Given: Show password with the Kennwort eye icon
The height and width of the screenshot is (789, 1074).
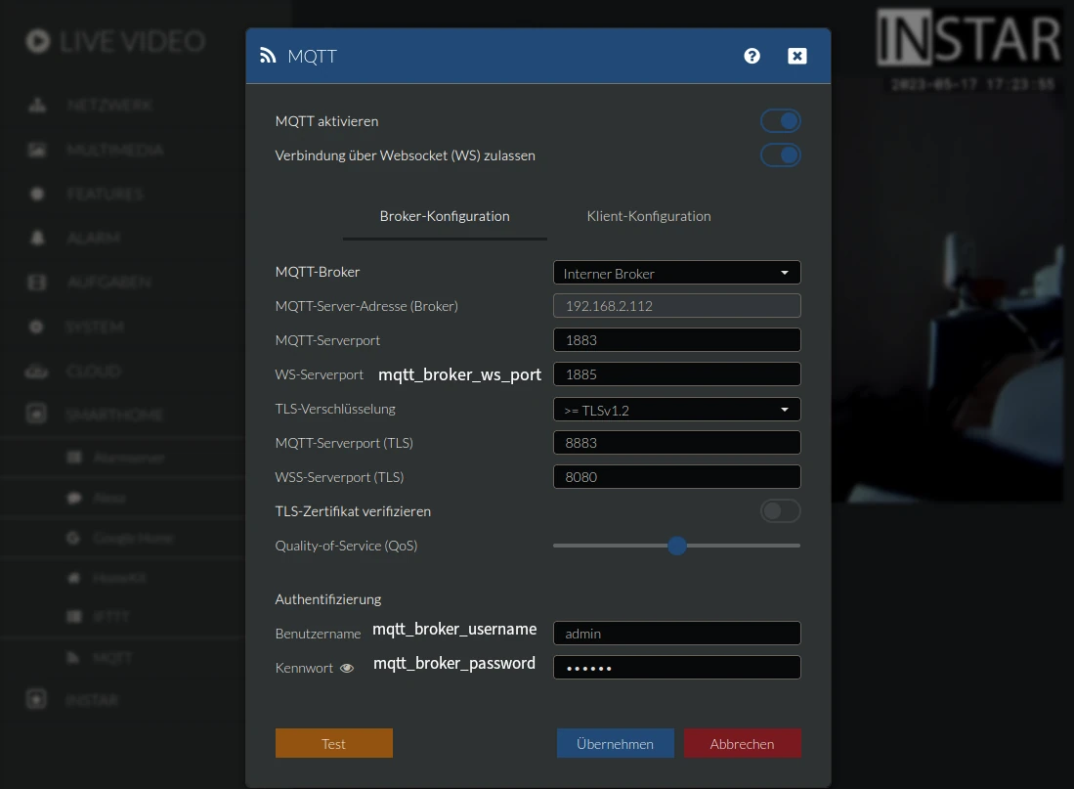Looking at the screenshot, I should pyautogui.click(x=346, y=669).
